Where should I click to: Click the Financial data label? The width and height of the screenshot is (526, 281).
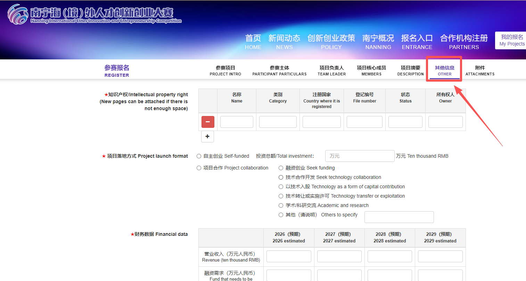159,234
